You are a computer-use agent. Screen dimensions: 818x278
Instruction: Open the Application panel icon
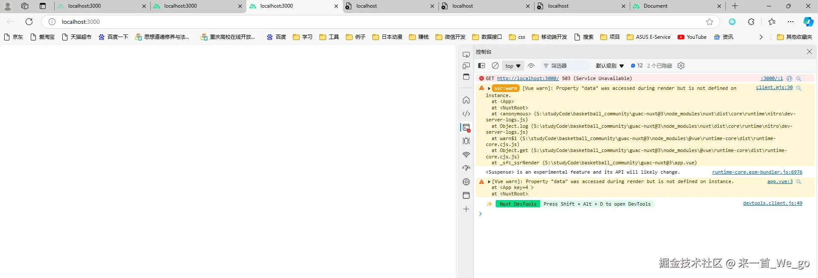tap(466, 195)
